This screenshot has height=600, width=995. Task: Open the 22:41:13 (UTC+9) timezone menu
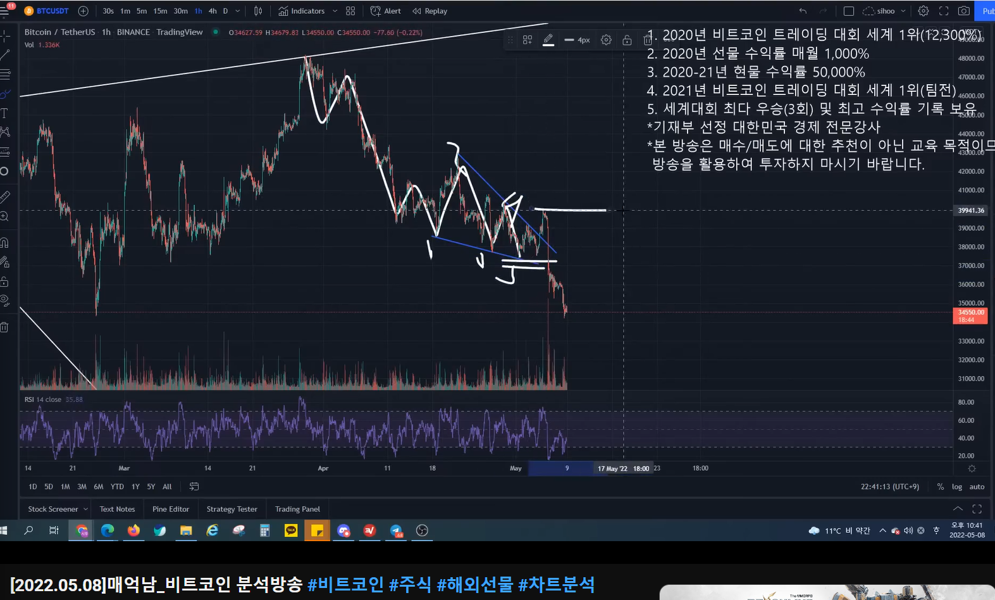(889, 487)
